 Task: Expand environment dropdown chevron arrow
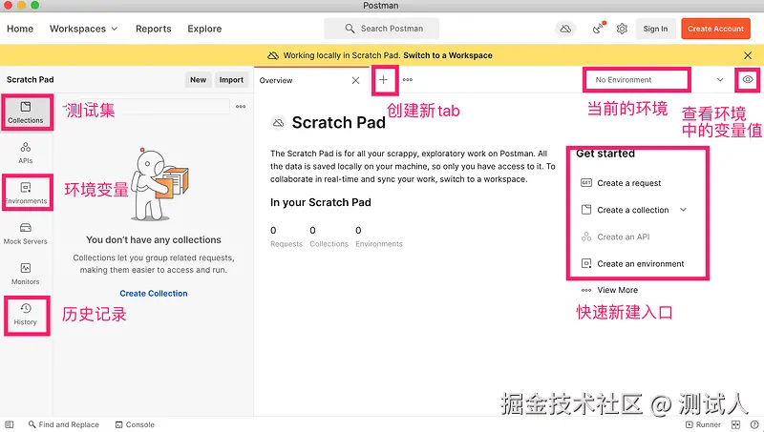pyautogui.click(x=720, y=80)
